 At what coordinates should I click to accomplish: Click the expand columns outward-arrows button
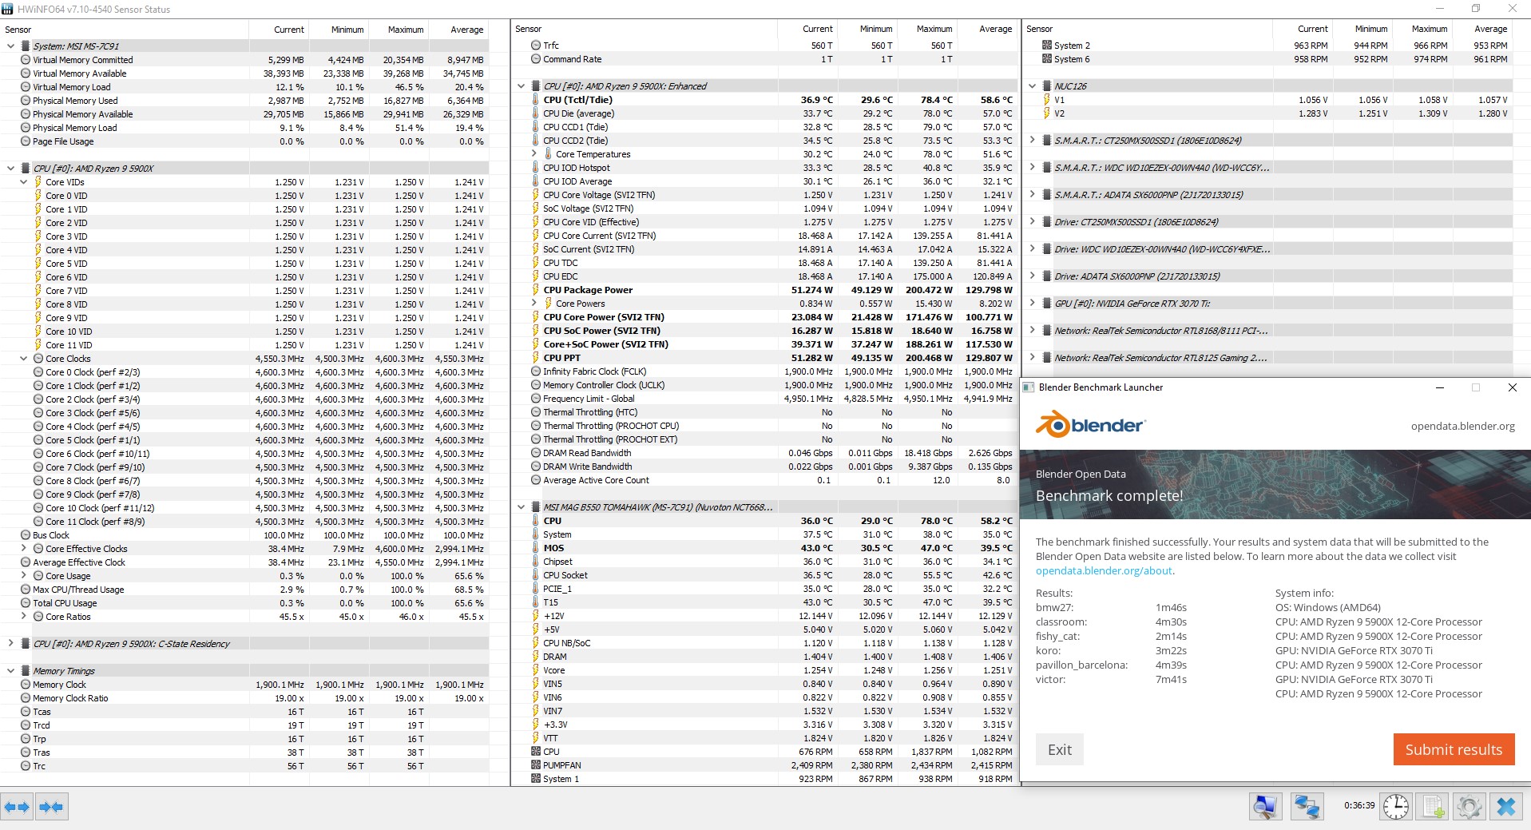click(18, 807)
